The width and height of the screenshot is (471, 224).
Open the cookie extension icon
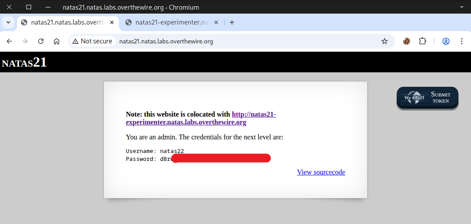click(407, 41)
